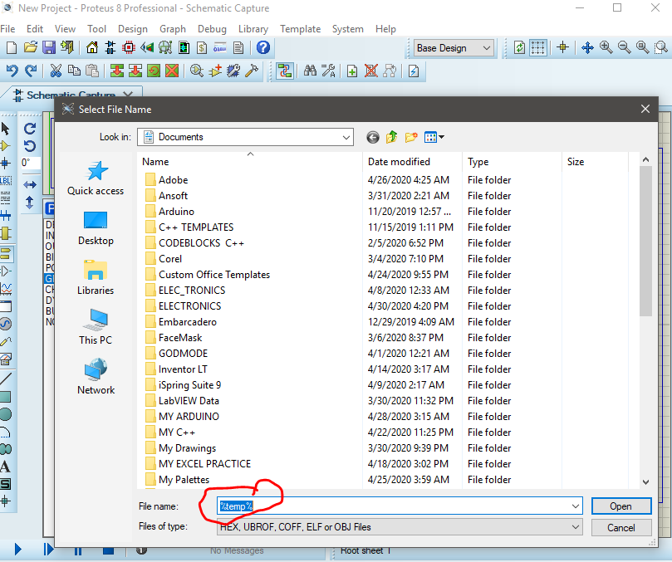Expand the Files of type dropdown
The width and height of the screenshot is (672, 562).
[576, 527]
